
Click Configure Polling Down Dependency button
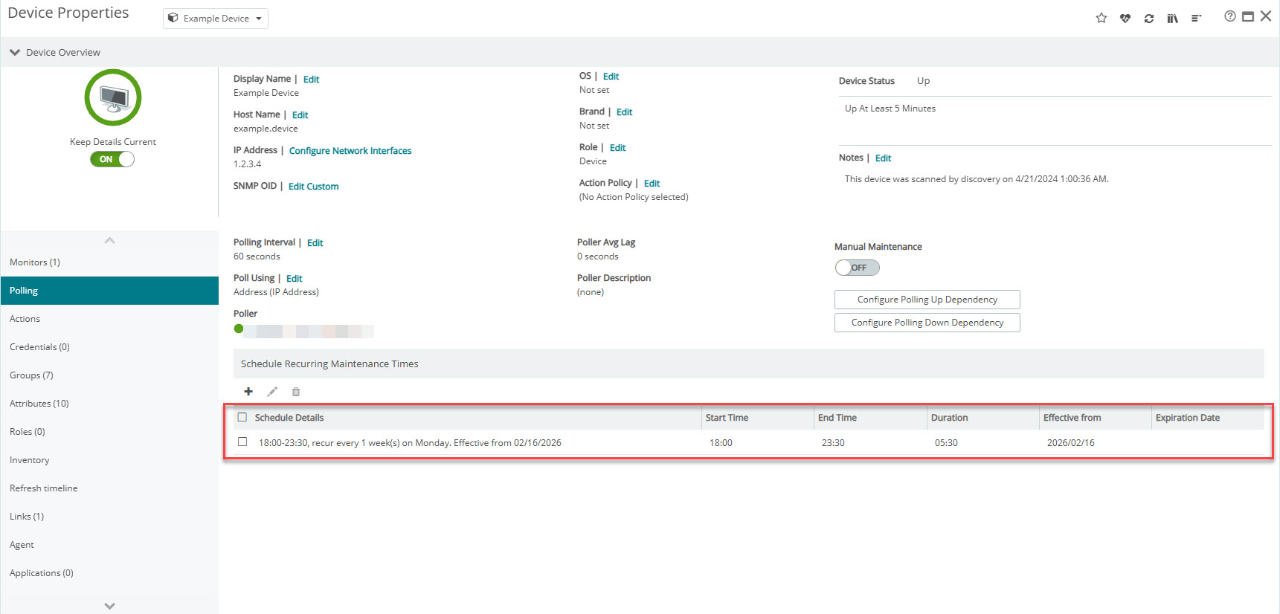point(927,323)
